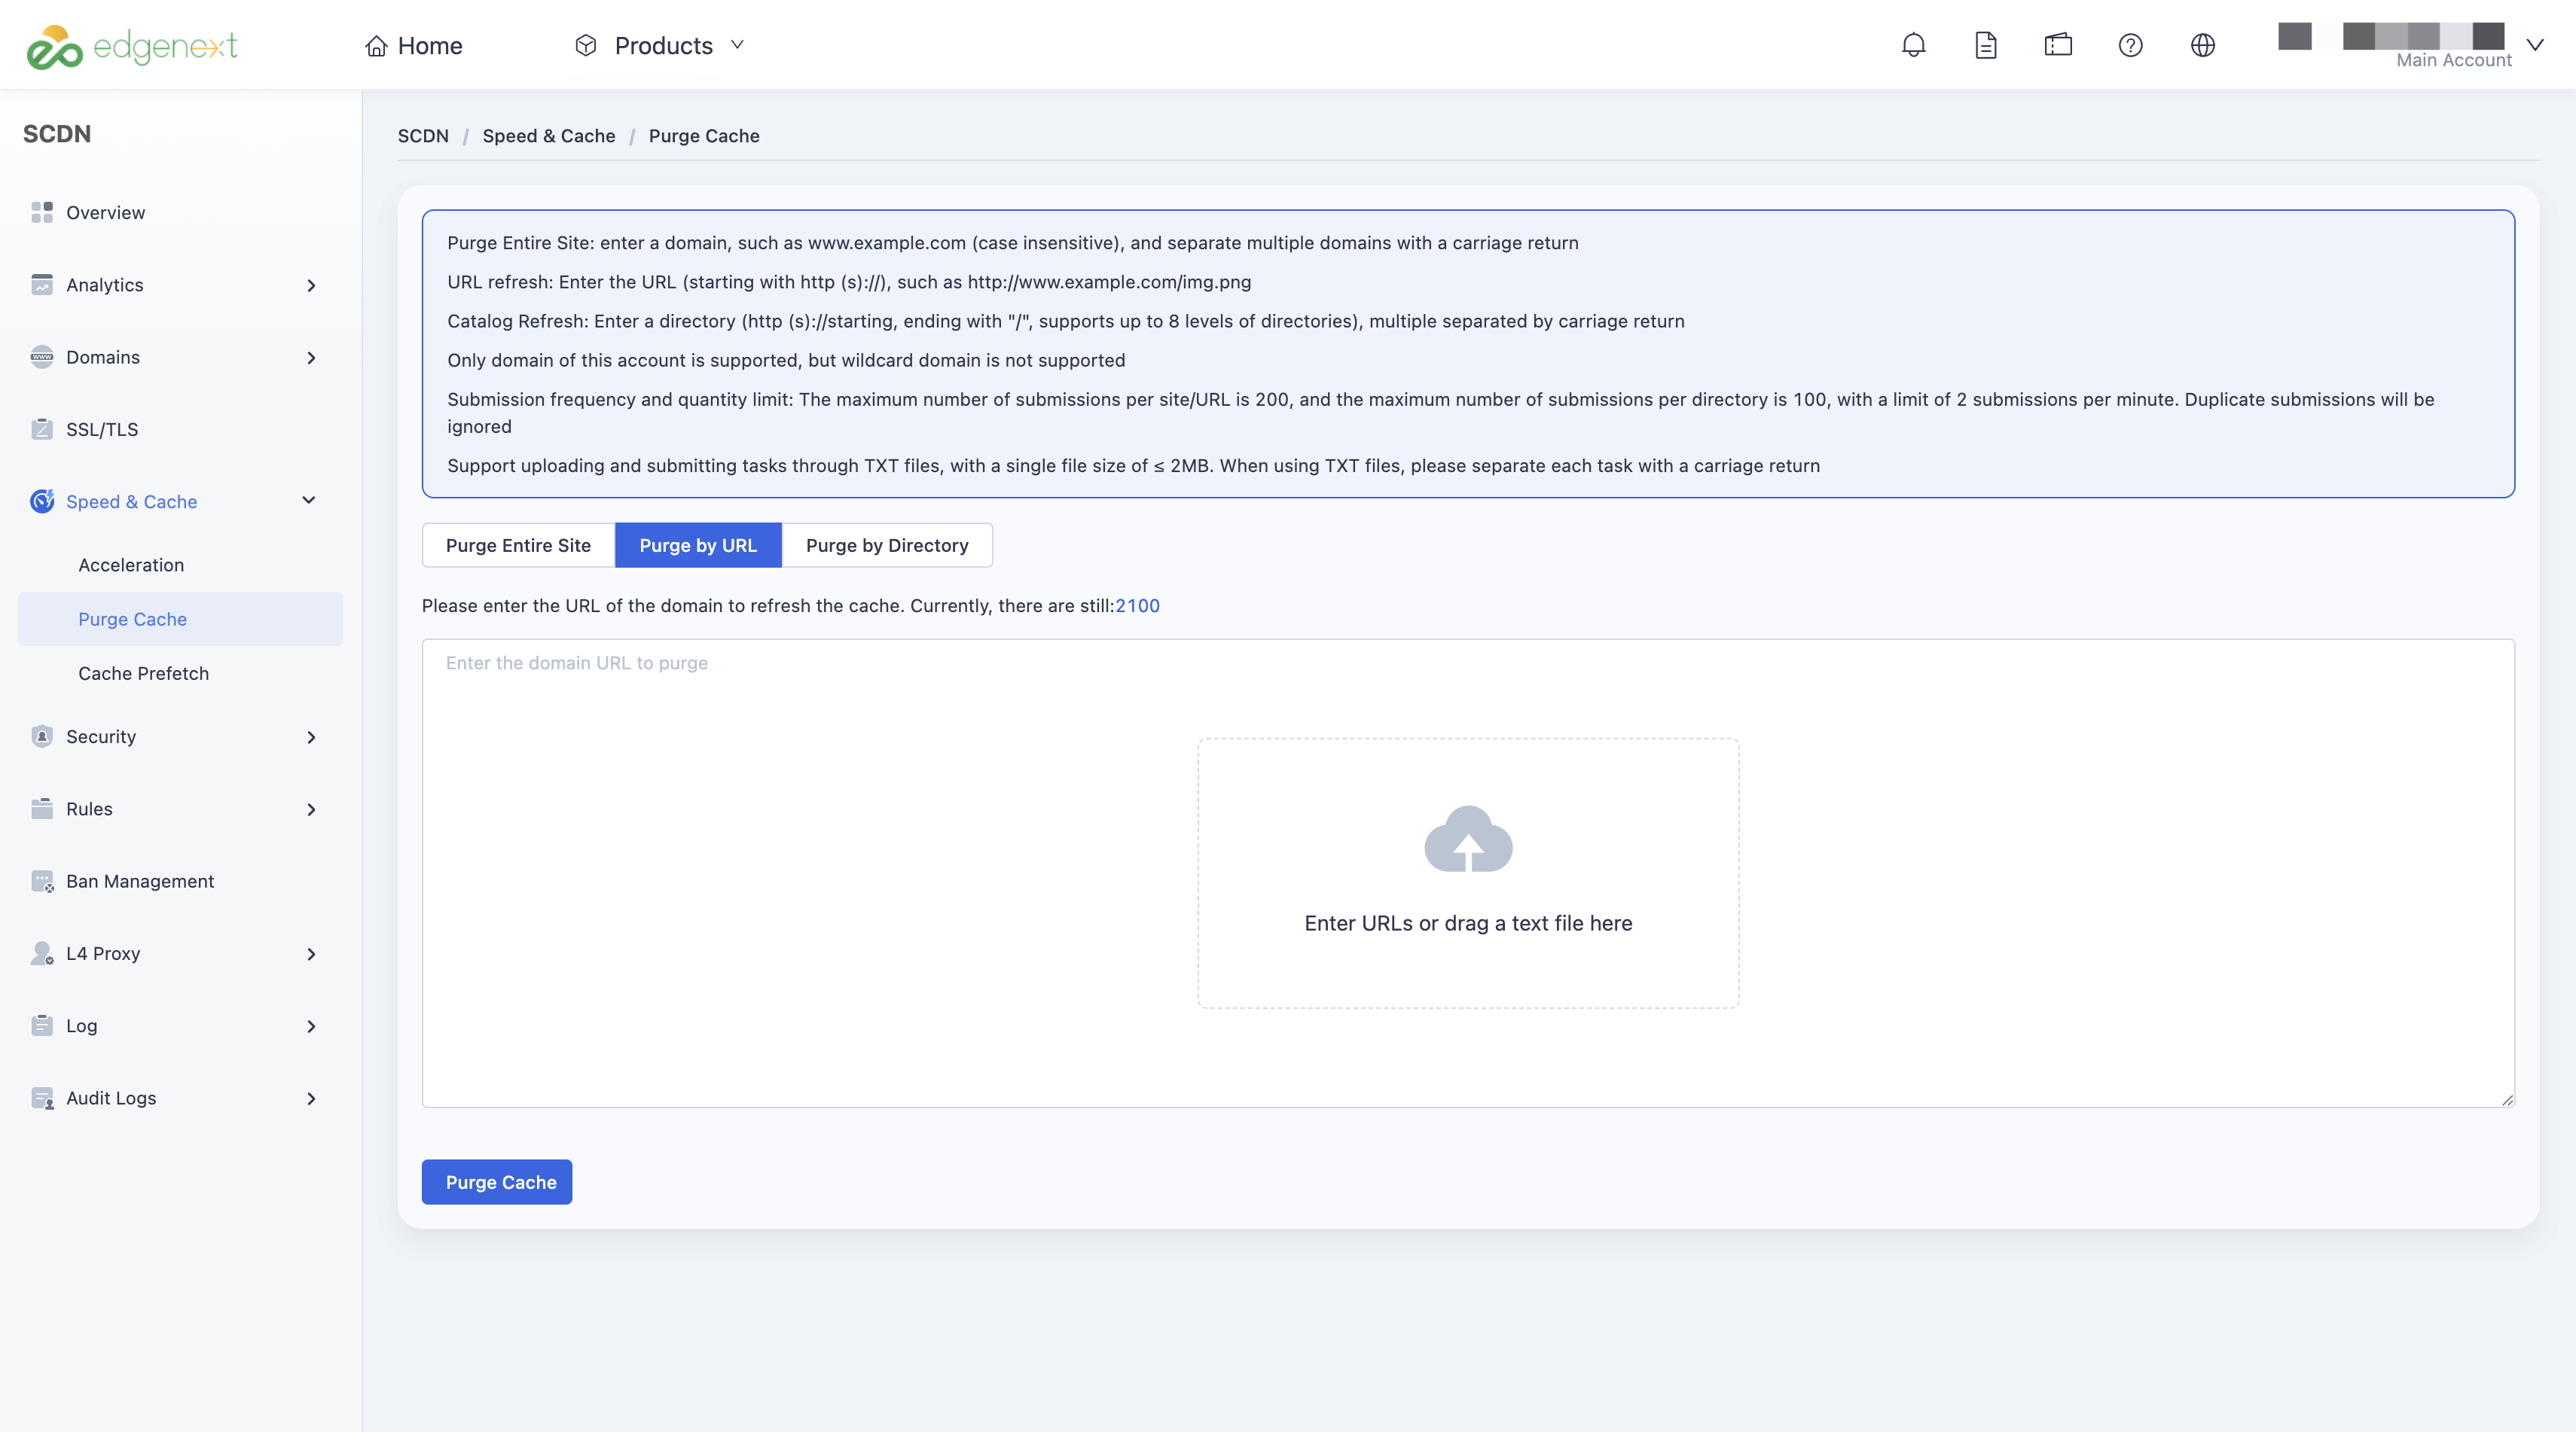
Task: Switch to Purge Entire Site tab
Action: [518, 544]
